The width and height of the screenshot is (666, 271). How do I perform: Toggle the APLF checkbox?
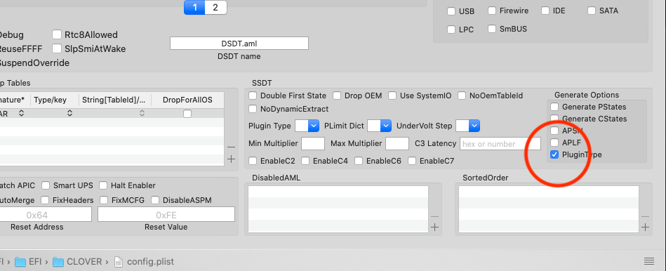coord(554,143)
